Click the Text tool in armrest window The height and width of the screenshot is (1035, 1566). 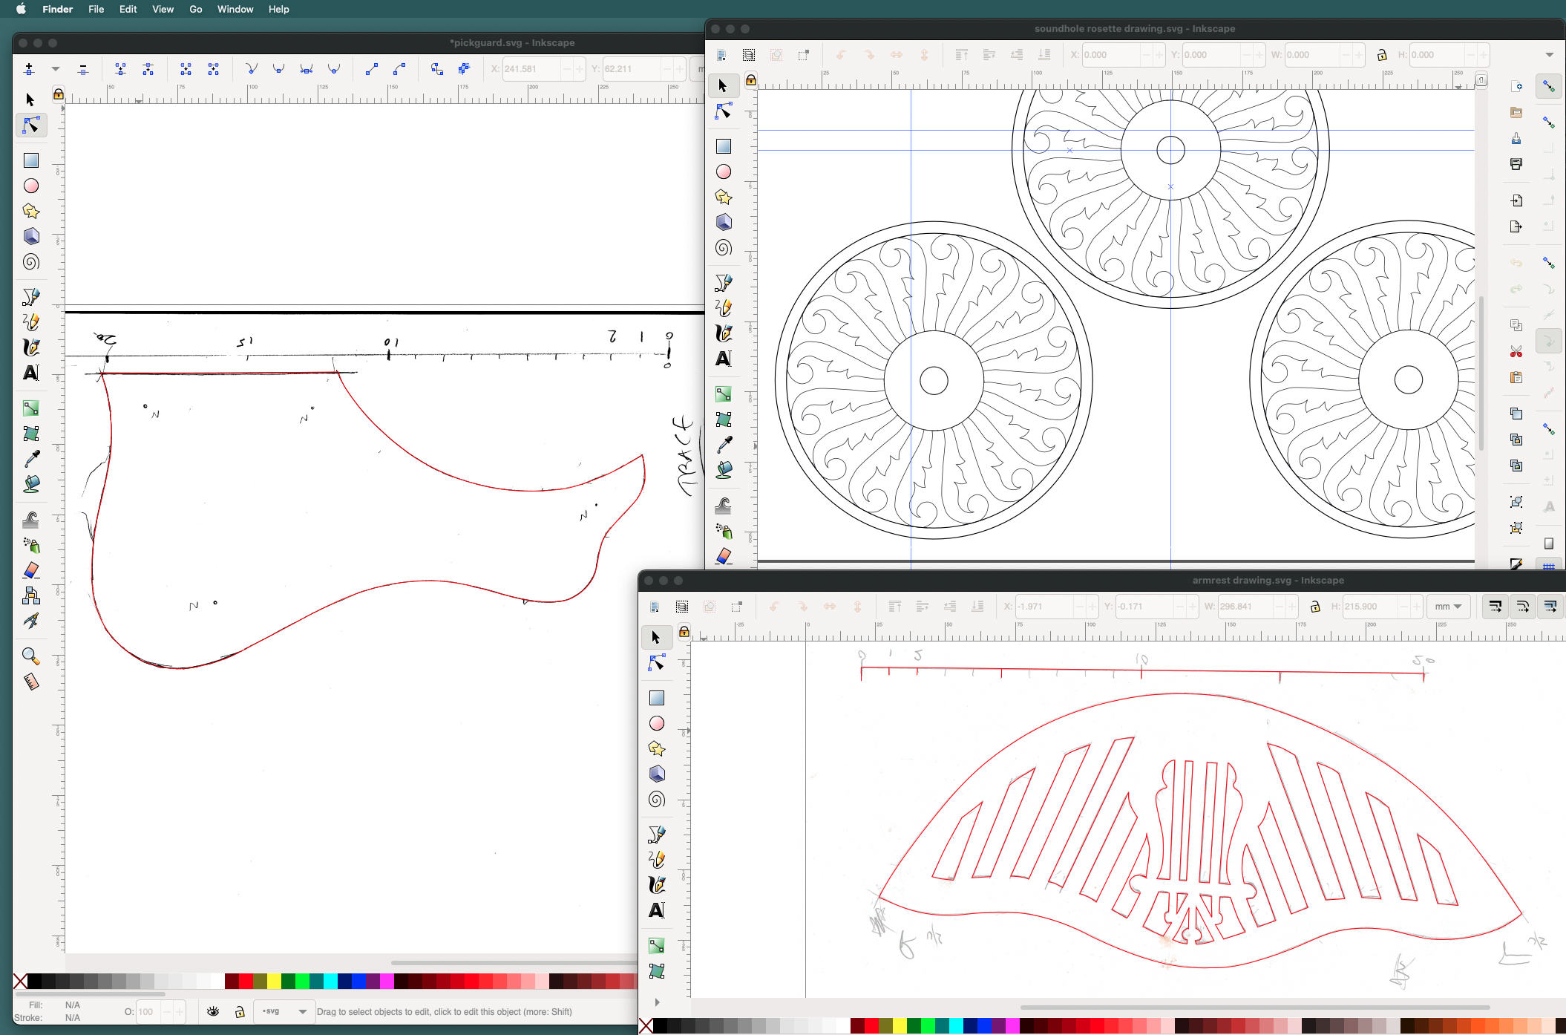657,910
